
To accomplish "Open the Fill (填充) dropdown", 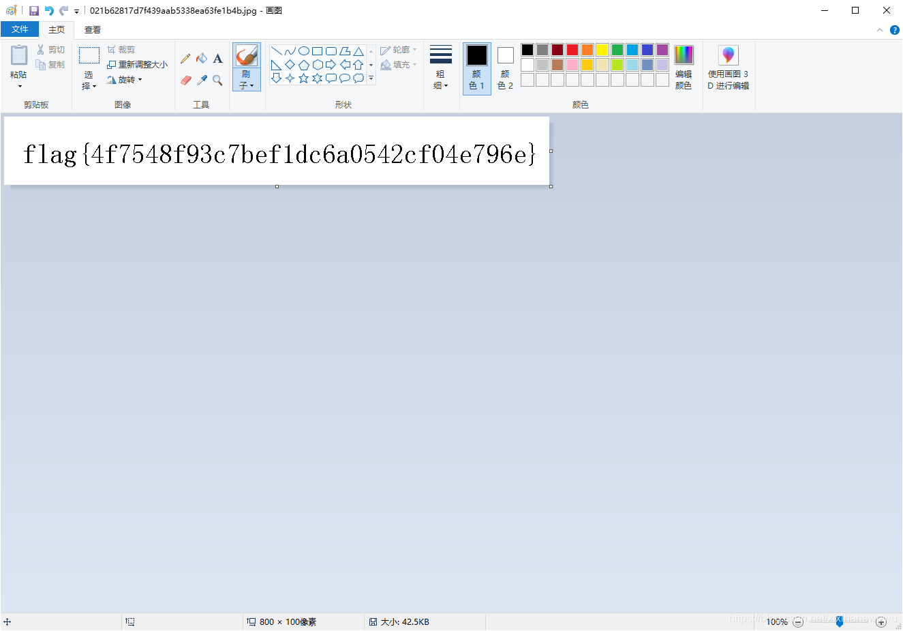I will click(399, 65).
